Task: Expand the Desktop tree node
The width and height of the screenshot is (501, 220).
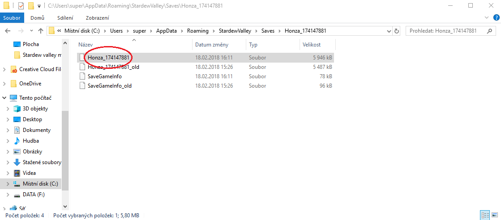Action: tap(8, 119)
